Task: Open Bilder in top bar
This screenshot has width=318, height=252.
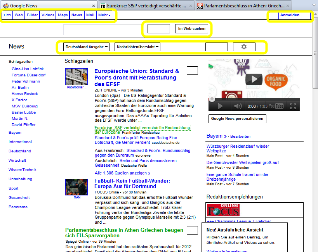Action: [x=32, y=15]
